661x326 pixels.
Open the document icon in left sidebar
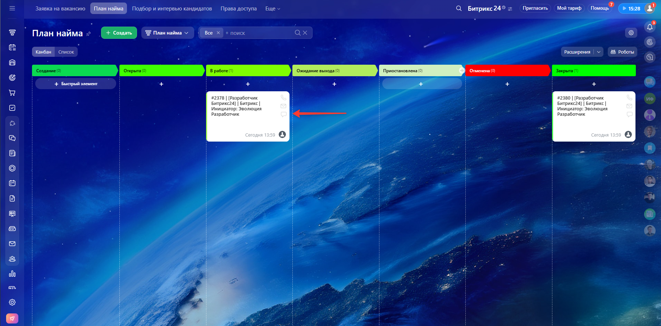point(12,198)
